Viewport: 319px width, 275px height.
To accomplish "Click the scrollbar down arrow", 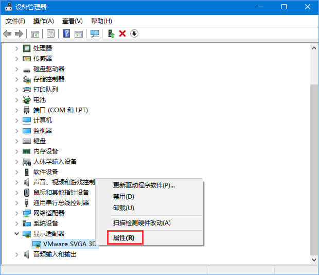I will 314,260.
